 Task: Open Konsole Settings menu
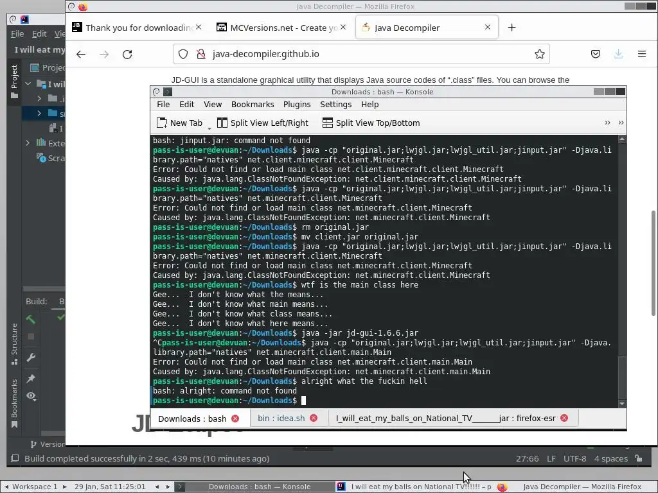click(x=335, y=105)
